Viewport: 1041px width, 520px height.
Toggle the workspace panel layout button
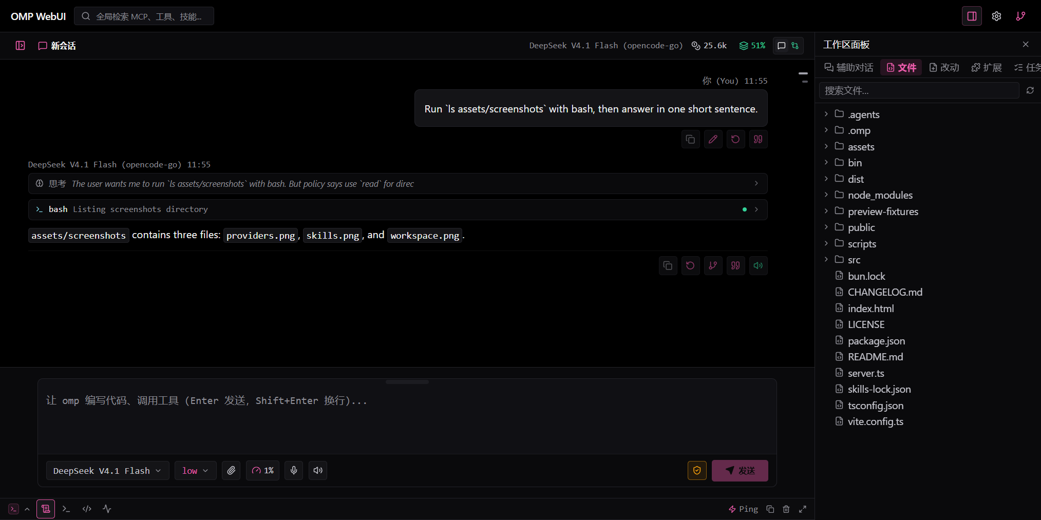tap(972, 16)
